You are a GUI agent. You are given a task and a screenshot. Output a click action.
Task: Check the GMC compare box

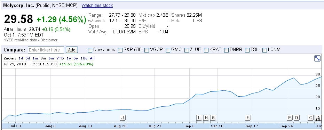[168, 50]
